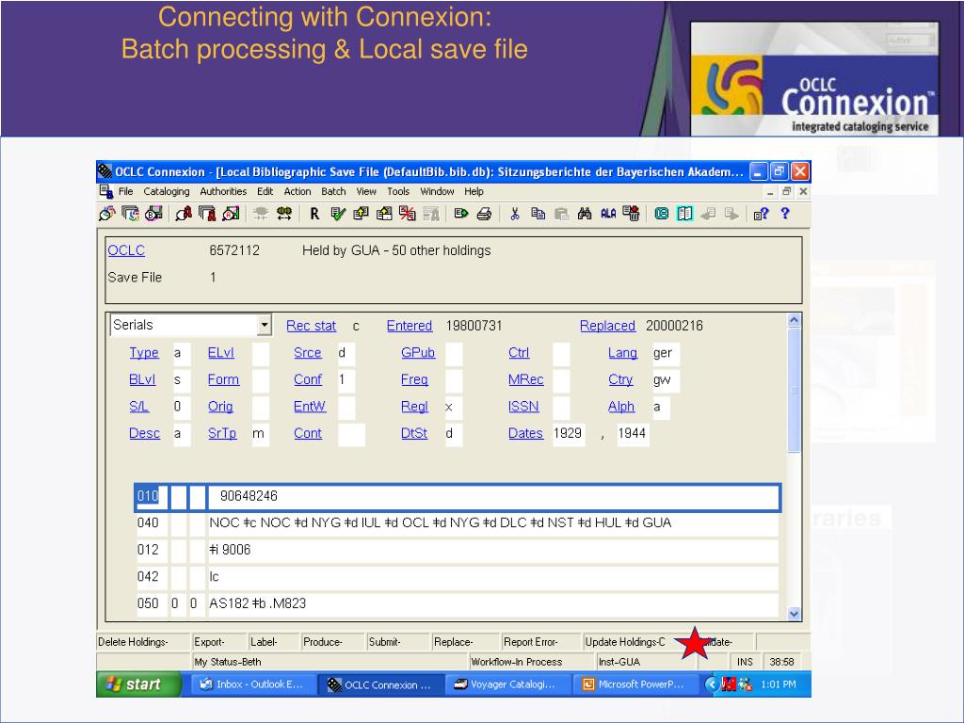Click the Outlook envelope icon in the taskbar
Screen dimensions: 964x723
click(206, 683)
